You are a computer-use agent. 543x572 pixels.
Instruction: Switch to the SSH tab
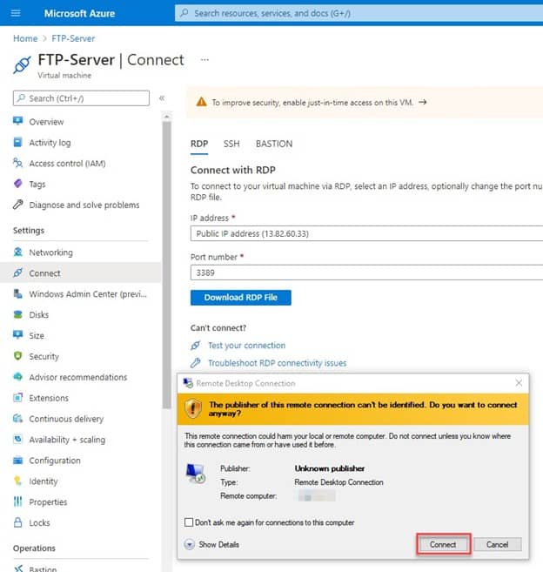coord(231,144)
